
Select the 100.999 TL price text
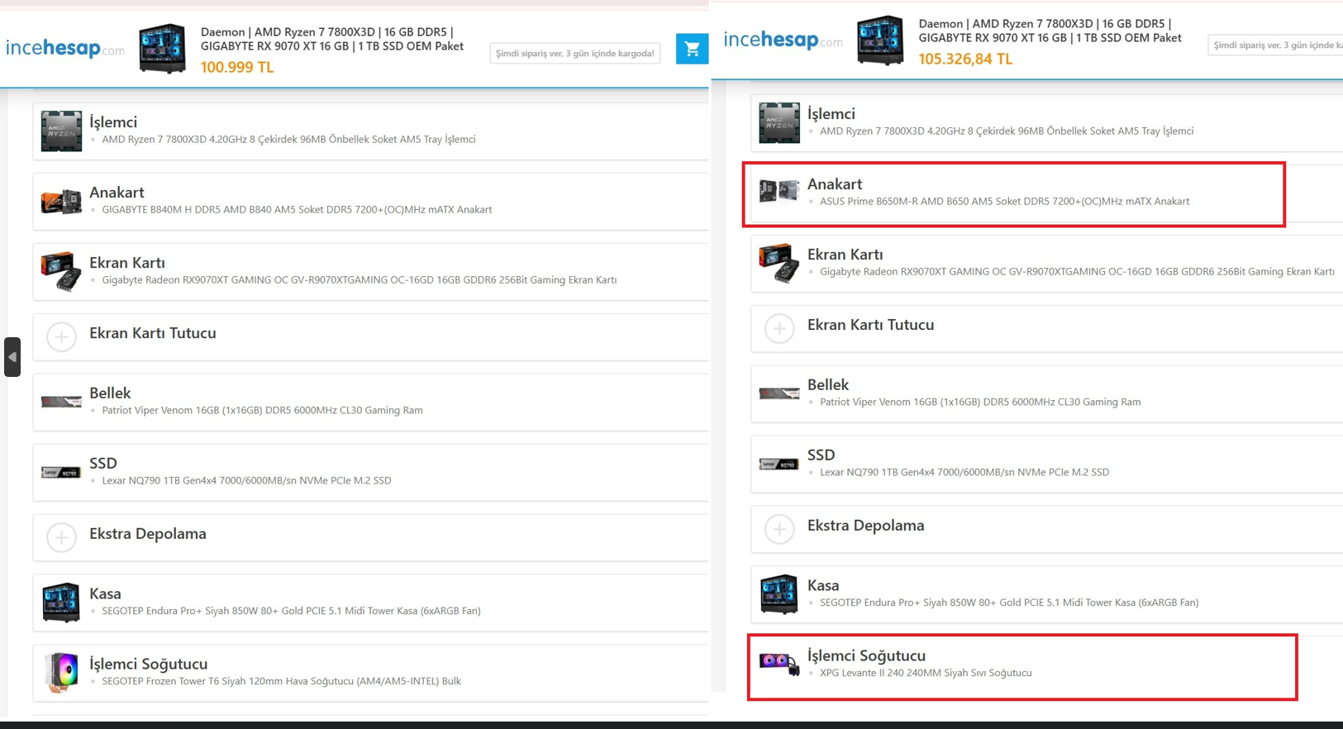tap(237, 67)
